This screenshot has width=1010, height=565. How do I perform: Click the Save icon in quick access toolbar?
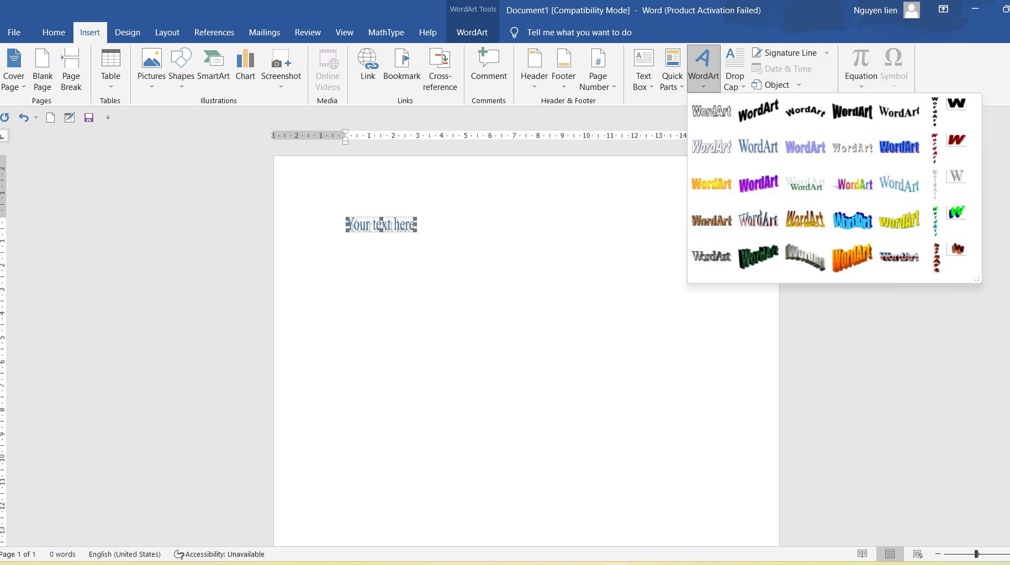point(89,118)
